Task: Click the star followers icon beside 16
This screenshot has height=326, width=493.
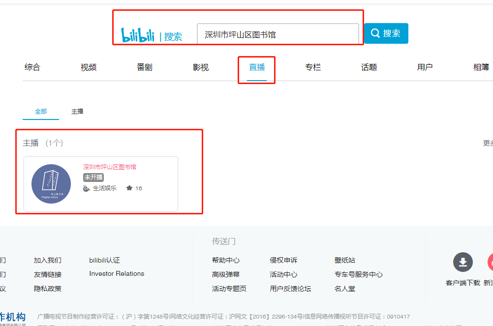Action: [129, 188]
